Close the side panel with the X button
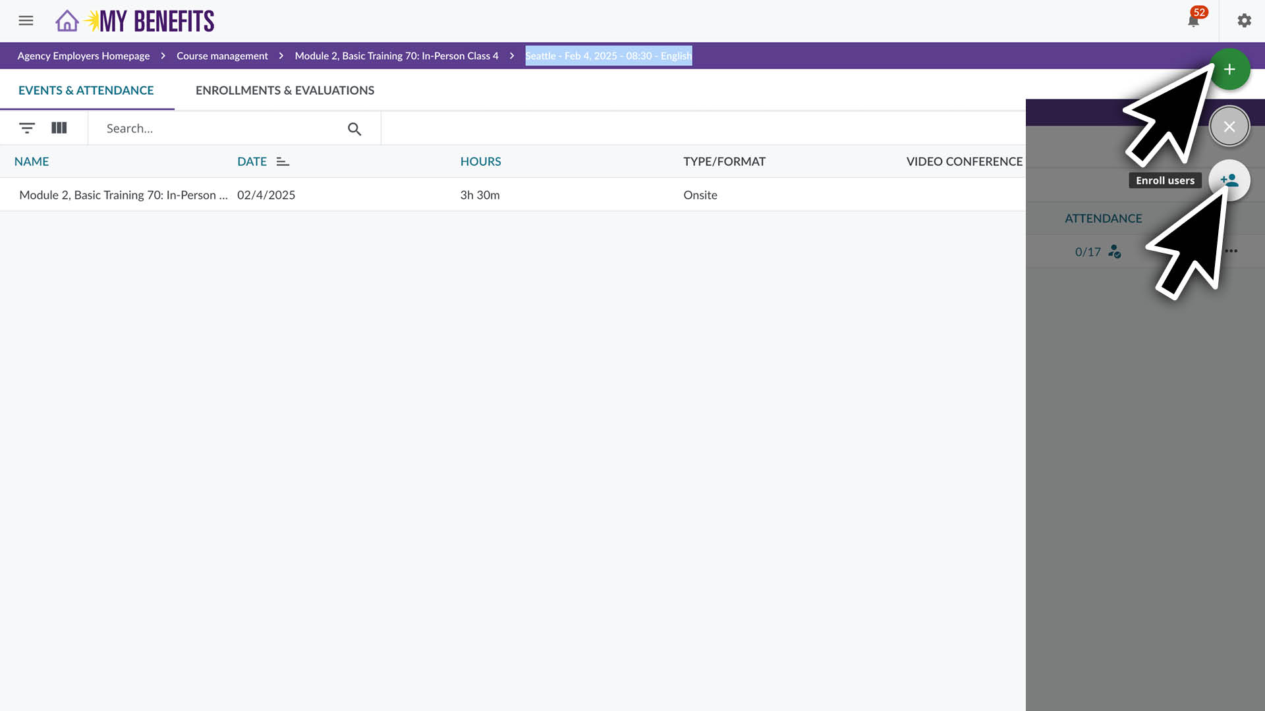 1229,126
